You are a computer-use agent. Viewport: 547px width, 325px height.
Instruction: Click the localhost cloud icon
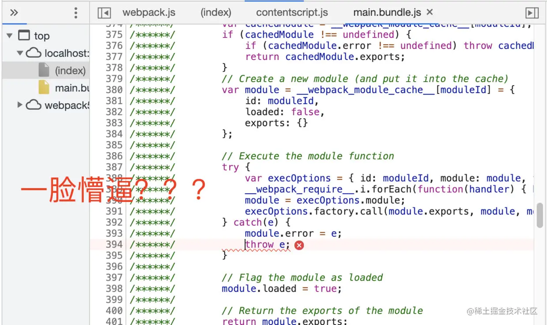click(x=34, y=53)
